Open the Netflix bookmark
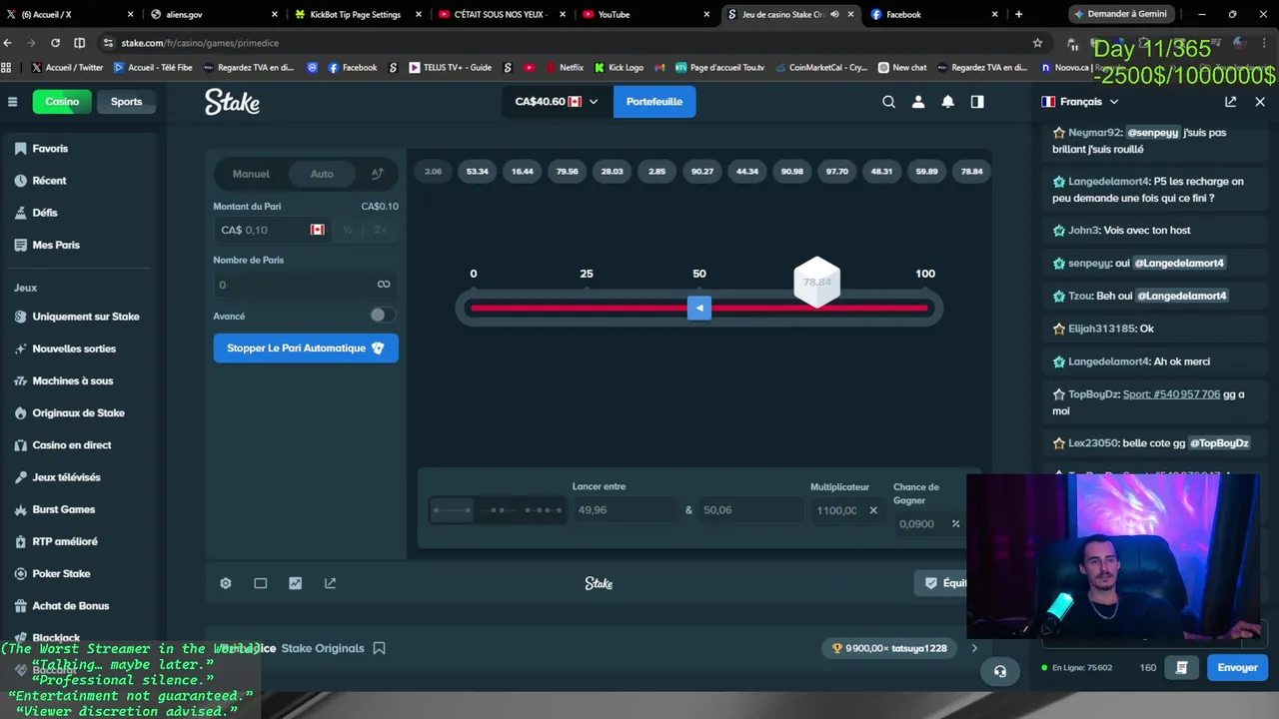This screenshot has width=1279, height=719. (x=564, y=68)
